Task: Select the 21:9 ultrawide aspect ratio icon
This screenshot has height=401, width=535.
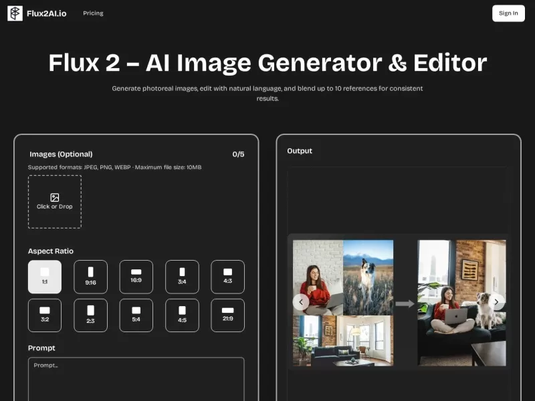Action: 227,314
